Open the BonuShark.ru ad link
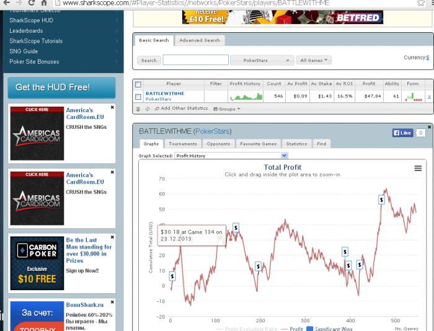The image size is (434, 331). coord(85,305)
